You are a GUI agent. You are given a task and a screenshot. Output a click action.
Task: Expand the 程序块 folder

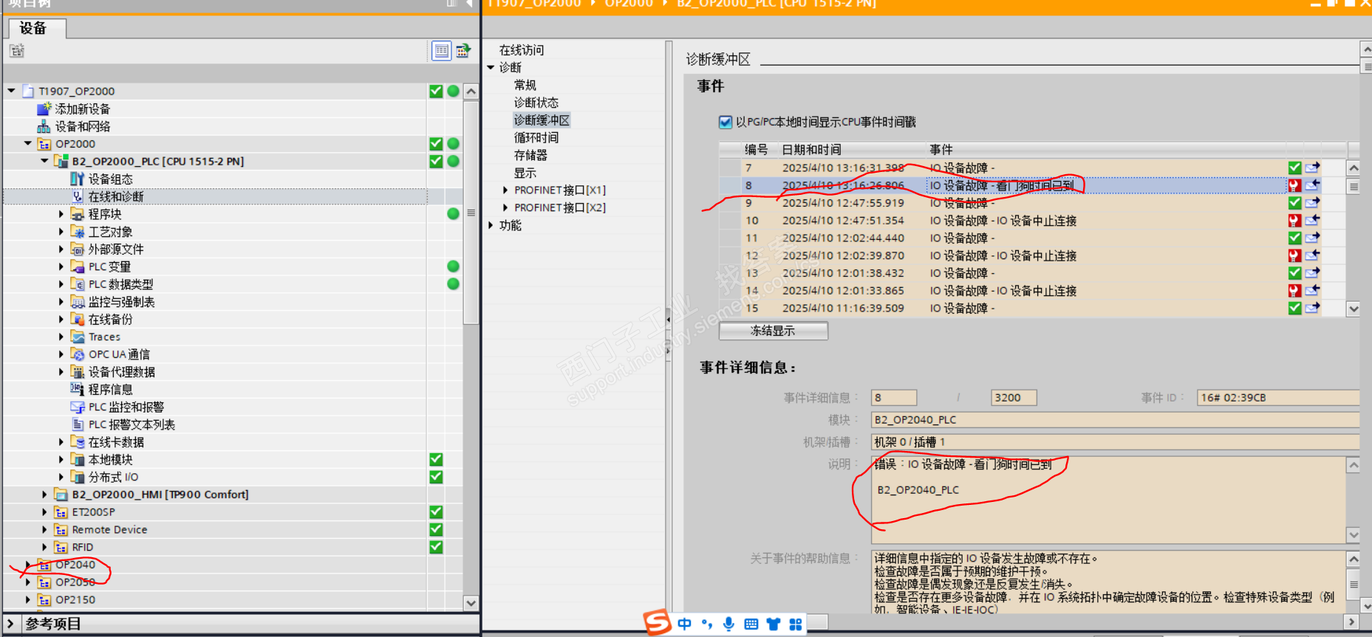point(61,214)
